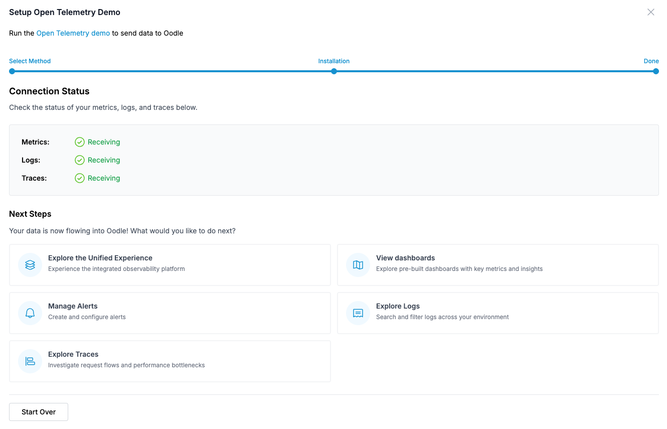Choose the Manage Alerts card title

click(73, 306)
